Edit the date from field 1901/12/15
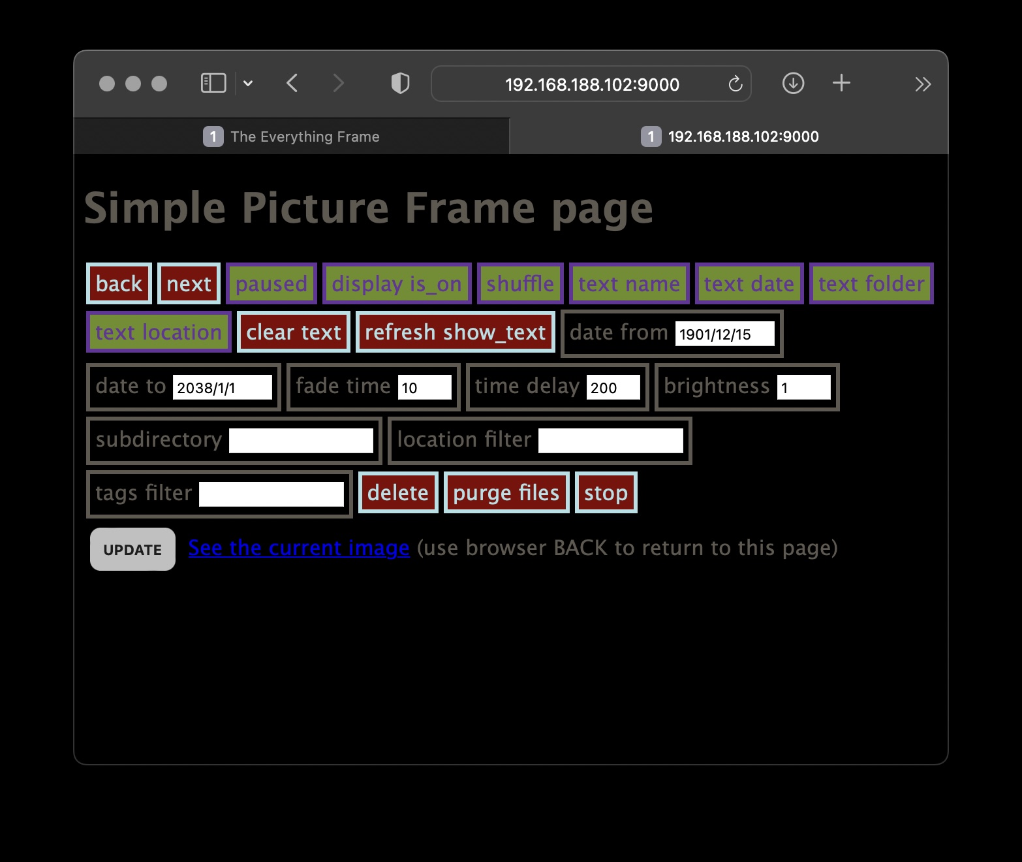This screenshot has height=862, width=1022. (724, 334)
